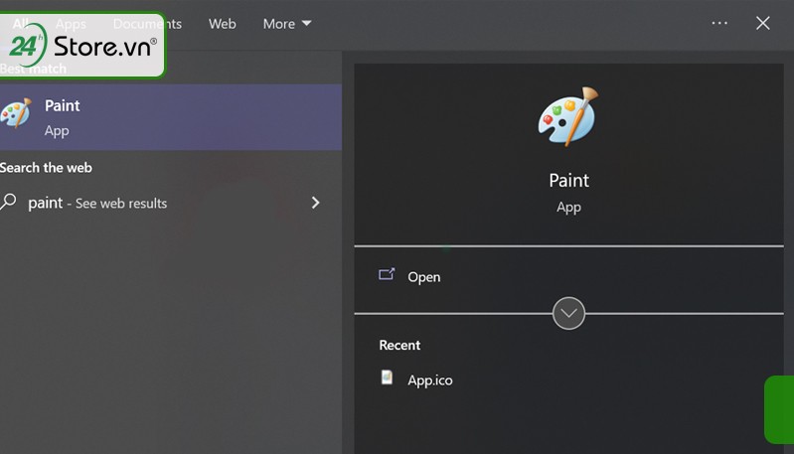
Task: Select the Paint app best match result
Action: pyautogui.click(x=171, y=117)
